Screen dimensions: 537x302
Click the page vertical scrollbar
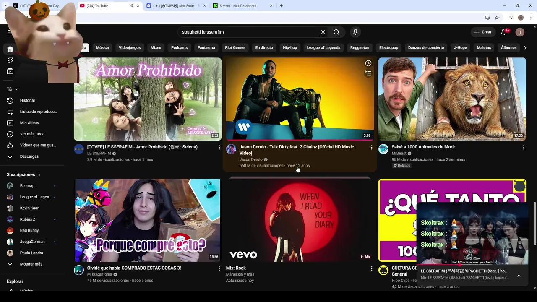(534, 224)
